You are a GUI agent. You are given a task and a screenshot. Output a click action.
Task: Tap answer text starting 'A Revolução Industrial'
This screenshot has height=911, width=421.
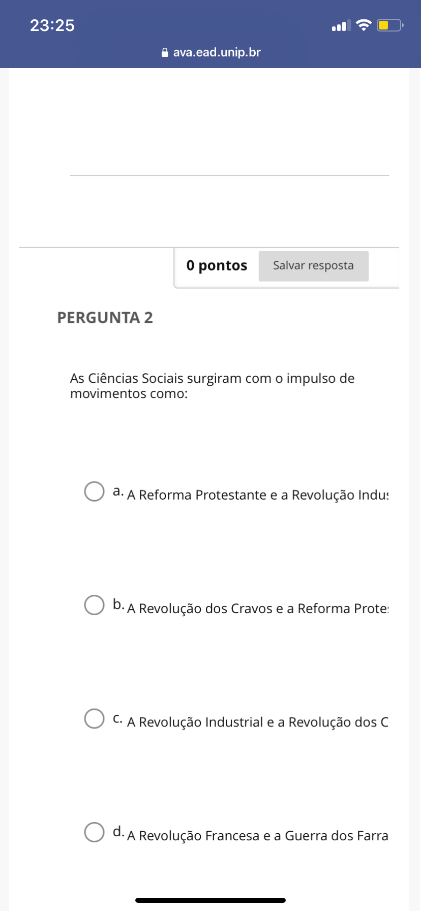pos(257,722)
